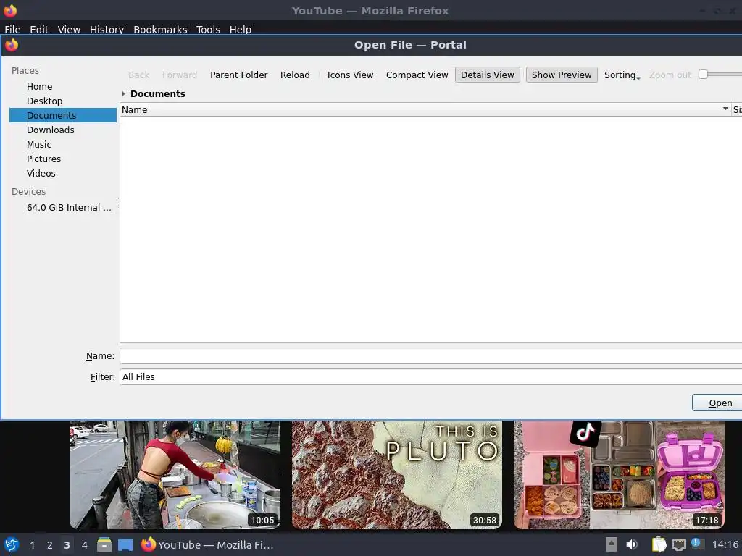Select Pictures in Places
Viewport: 742px width, 556px height.
pos(63,159)
